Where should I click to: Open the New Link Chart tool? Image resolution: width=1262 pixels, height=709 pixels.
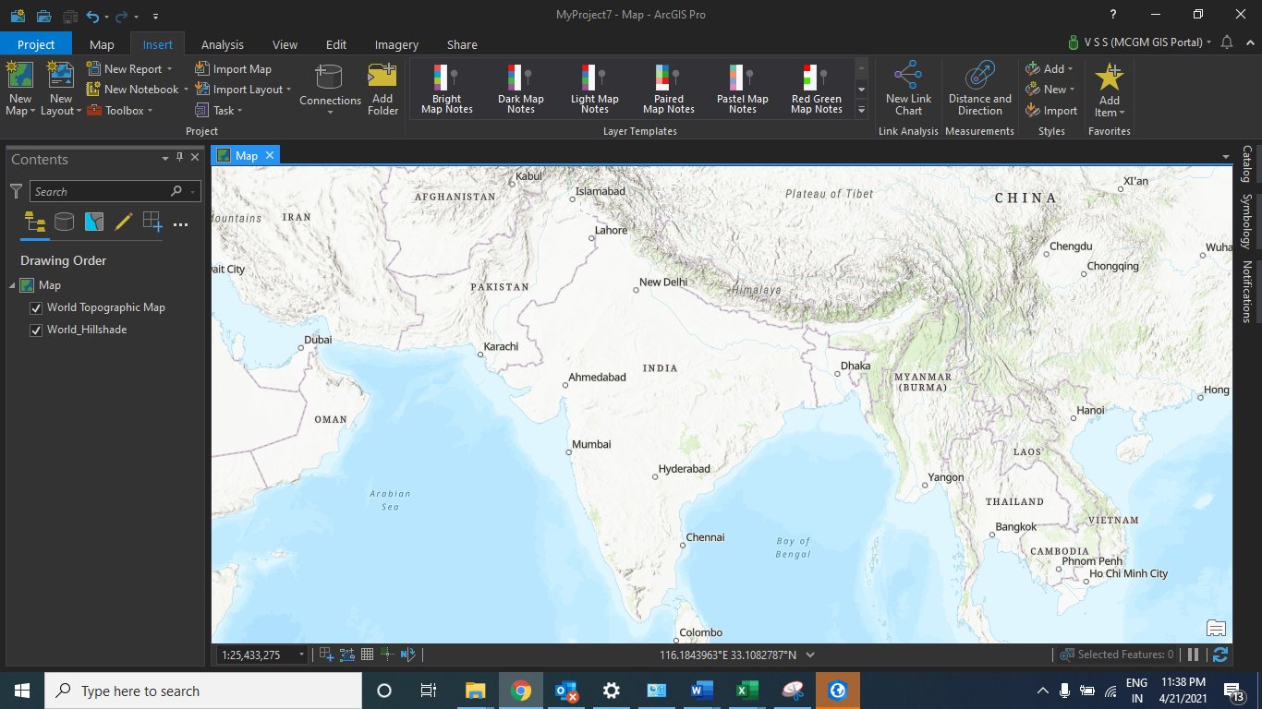pyautogui.click(x=908, y=88)
